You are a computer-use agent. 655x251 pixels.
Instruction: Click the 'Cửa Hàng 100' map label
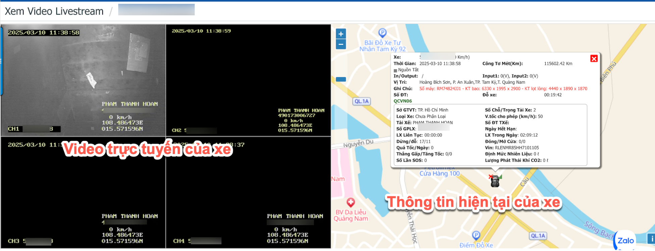pos(440,173)
